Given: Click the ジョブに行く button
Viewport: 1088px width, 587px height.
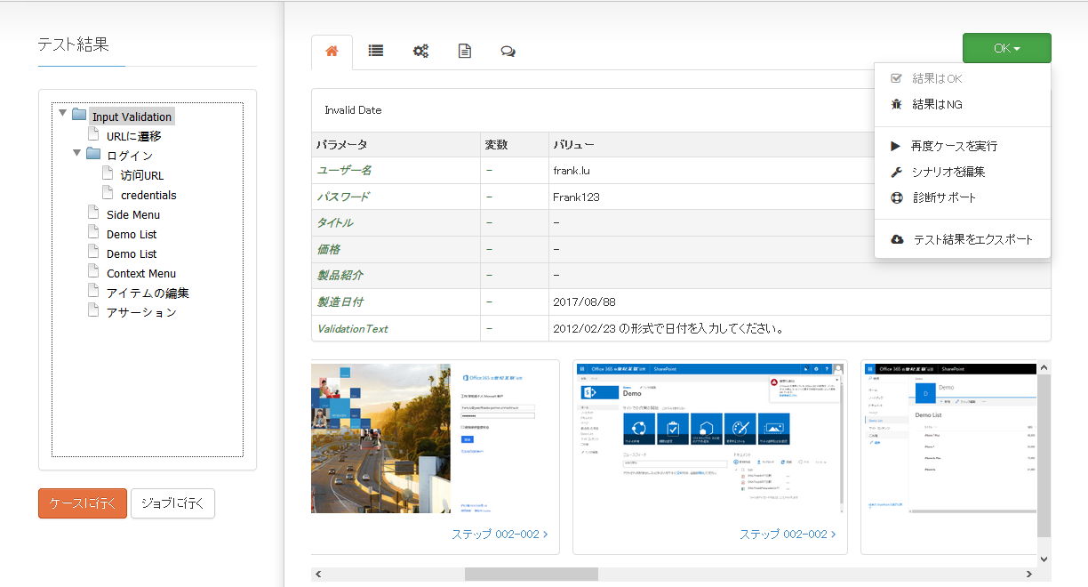Looking at the screenshot, I should 172,503.
